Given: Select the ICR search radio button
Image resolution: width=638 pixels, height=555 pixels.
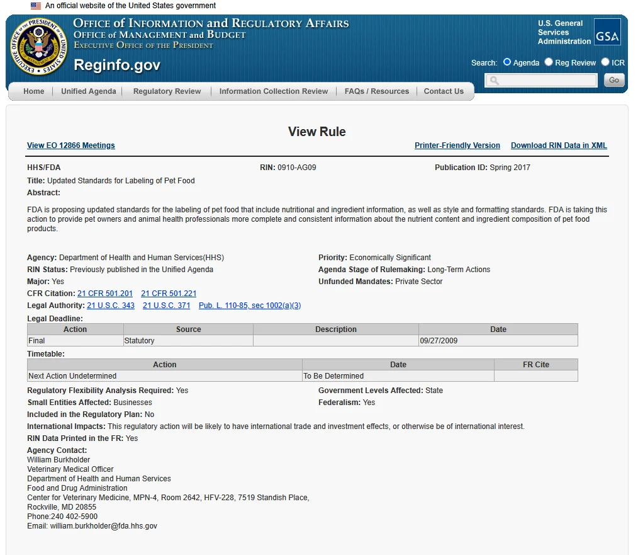Looking at the screenshot, I should (x=605, y=62).
